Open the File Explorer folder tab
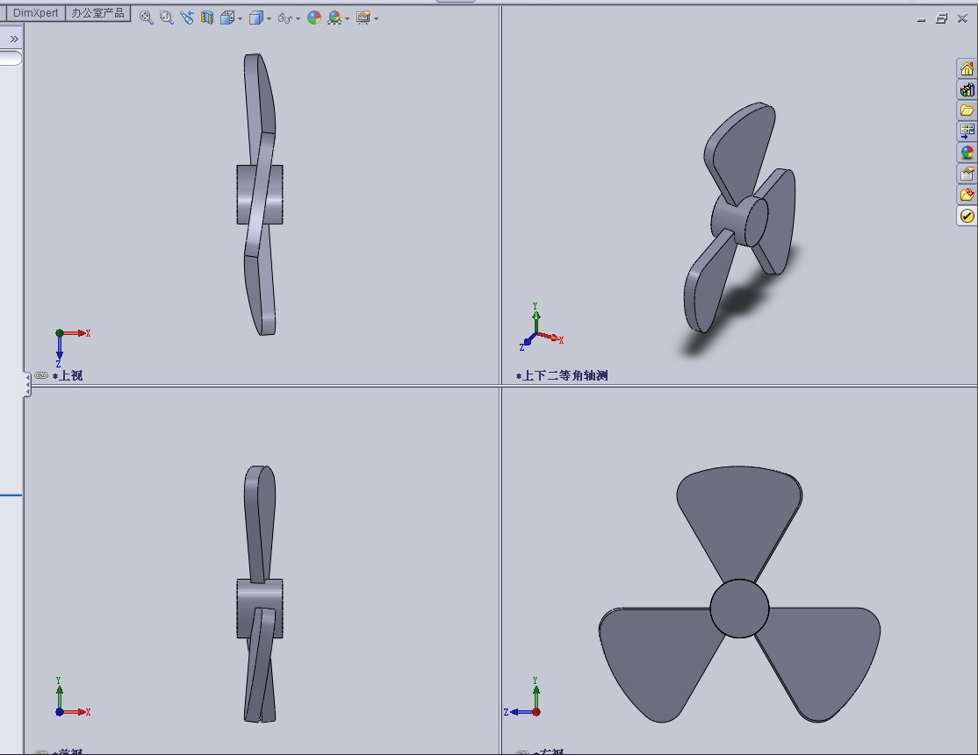The image size is (978, 755). pyautogui.click(x=967, y=110)
